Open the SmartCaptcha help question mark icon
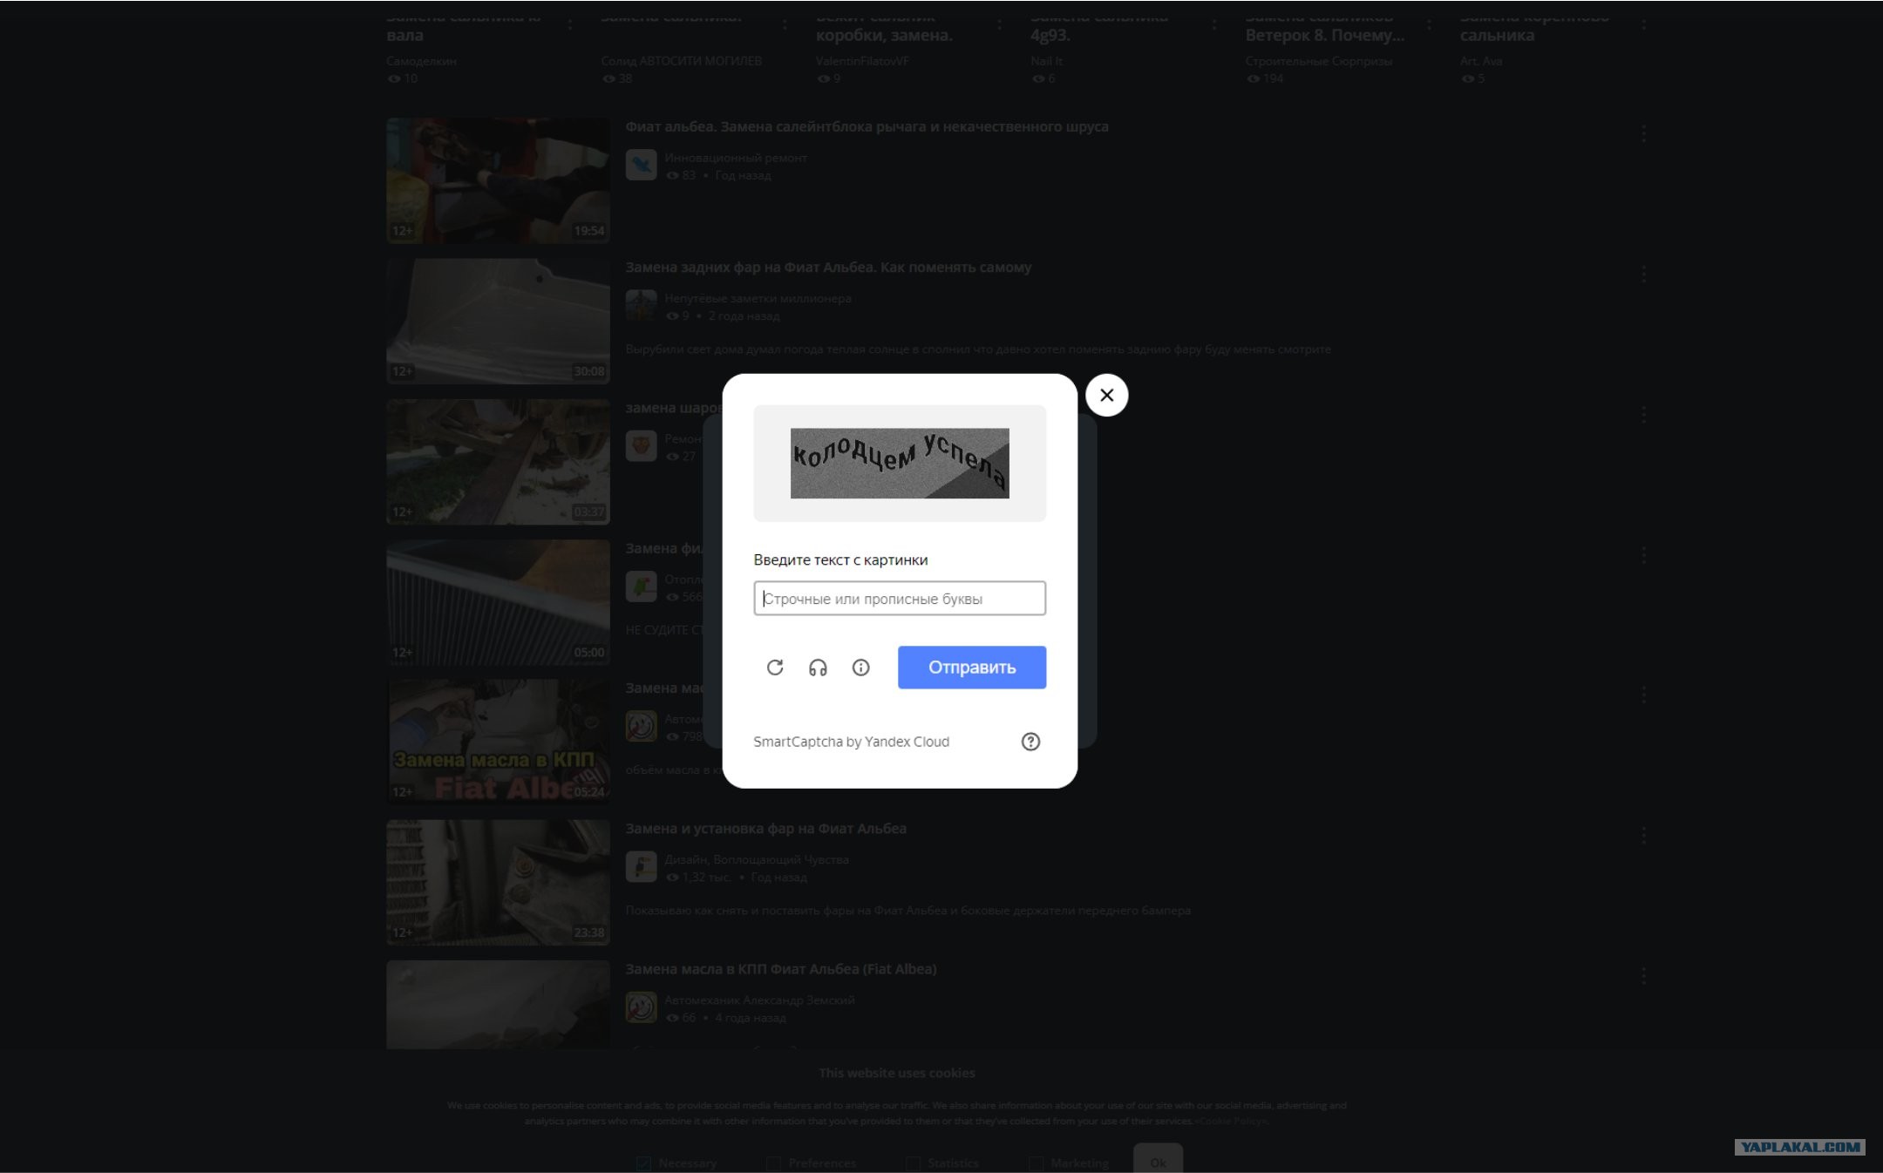Viewport: 1883px width, 1173px height. click(x=1030, y=742)
